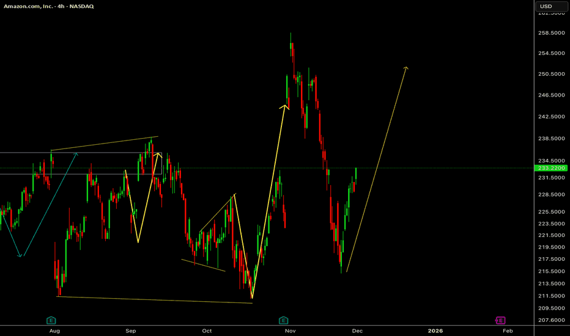Select the yellow projection arrowhead near 250.5

tap(406, 67)
